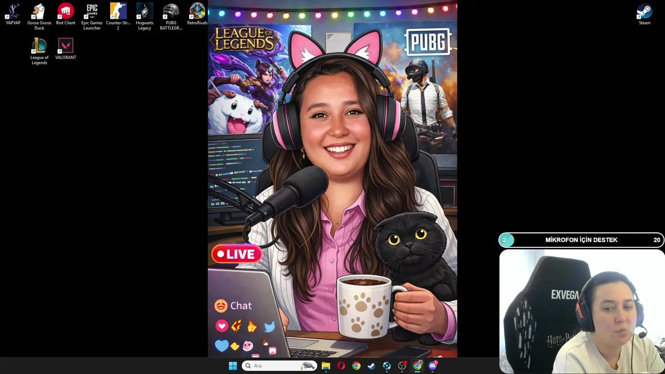This screenshot has height=374, width=665.
Task: Open OBS Studio in taskbar
Action: (402, 366)
